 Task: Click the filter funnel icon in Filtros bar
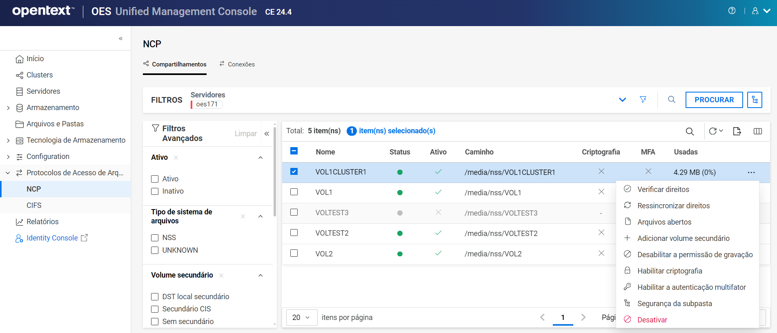click(643, 99)
